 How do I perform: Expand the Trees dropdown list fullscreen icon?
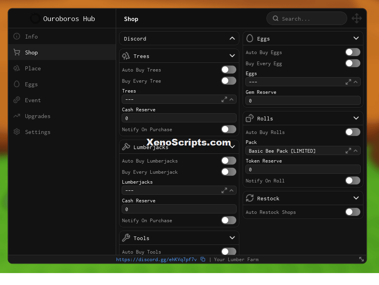click(x=224, y=99)
